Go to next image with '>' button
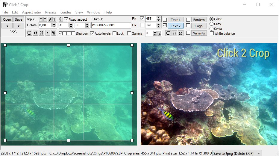Image resolution: width=279 pixels, height=156 pixels. point(19,26)
